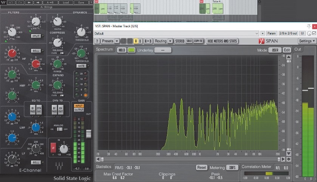
Task: Click the SOLO button in SPAN
Action: pyautogui.click(x=189, y=41)
